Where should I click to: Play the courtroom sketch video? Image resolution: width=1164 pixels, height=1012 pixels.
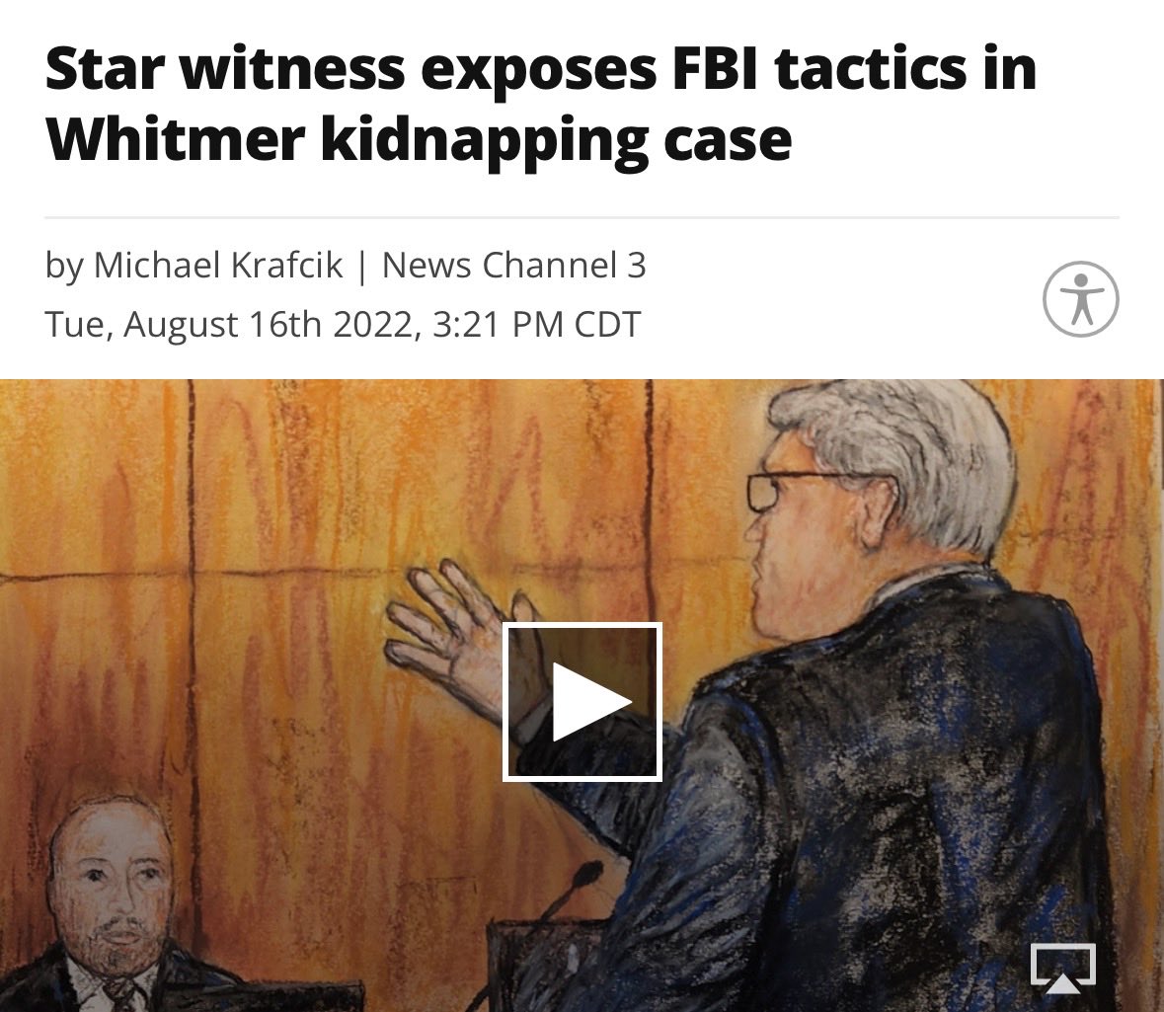[582, 702]
